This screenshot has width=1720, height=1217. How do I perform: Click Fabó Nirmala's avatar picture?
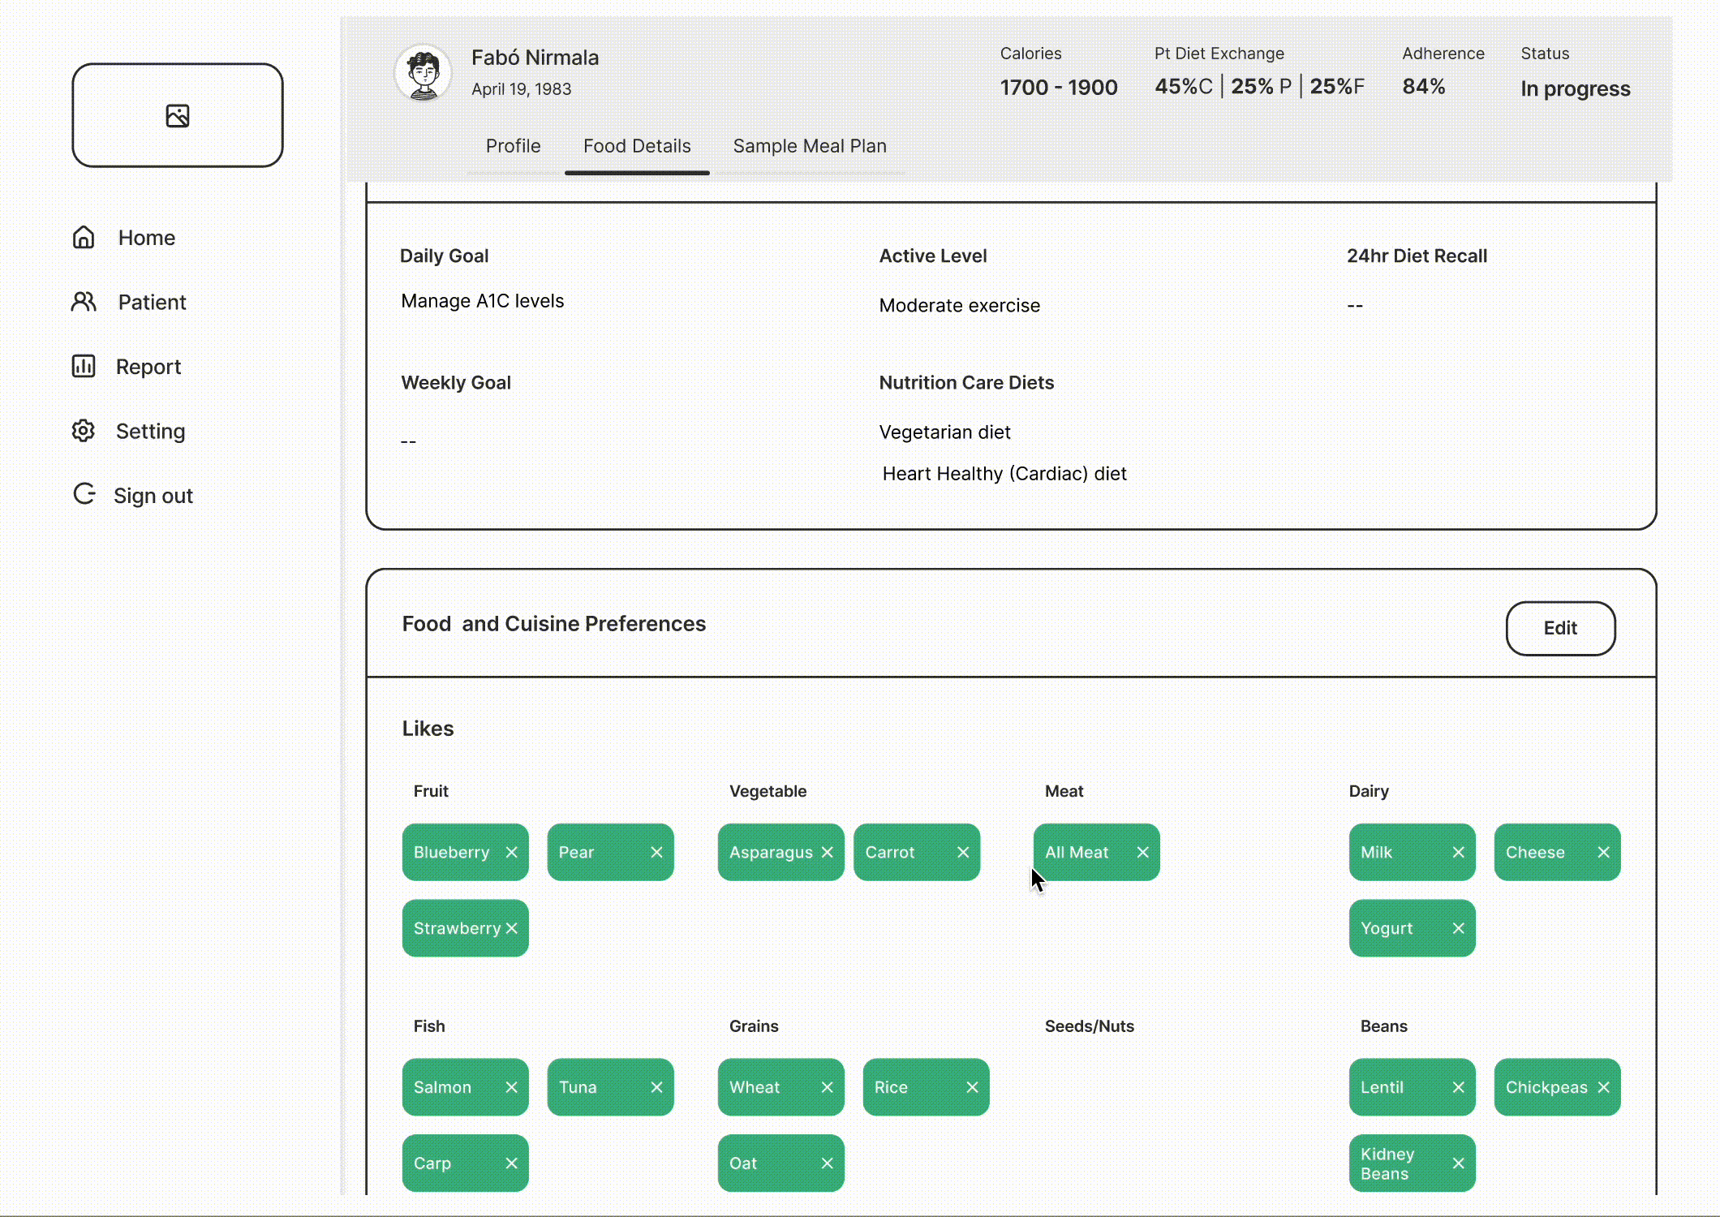tap(423, 73)
